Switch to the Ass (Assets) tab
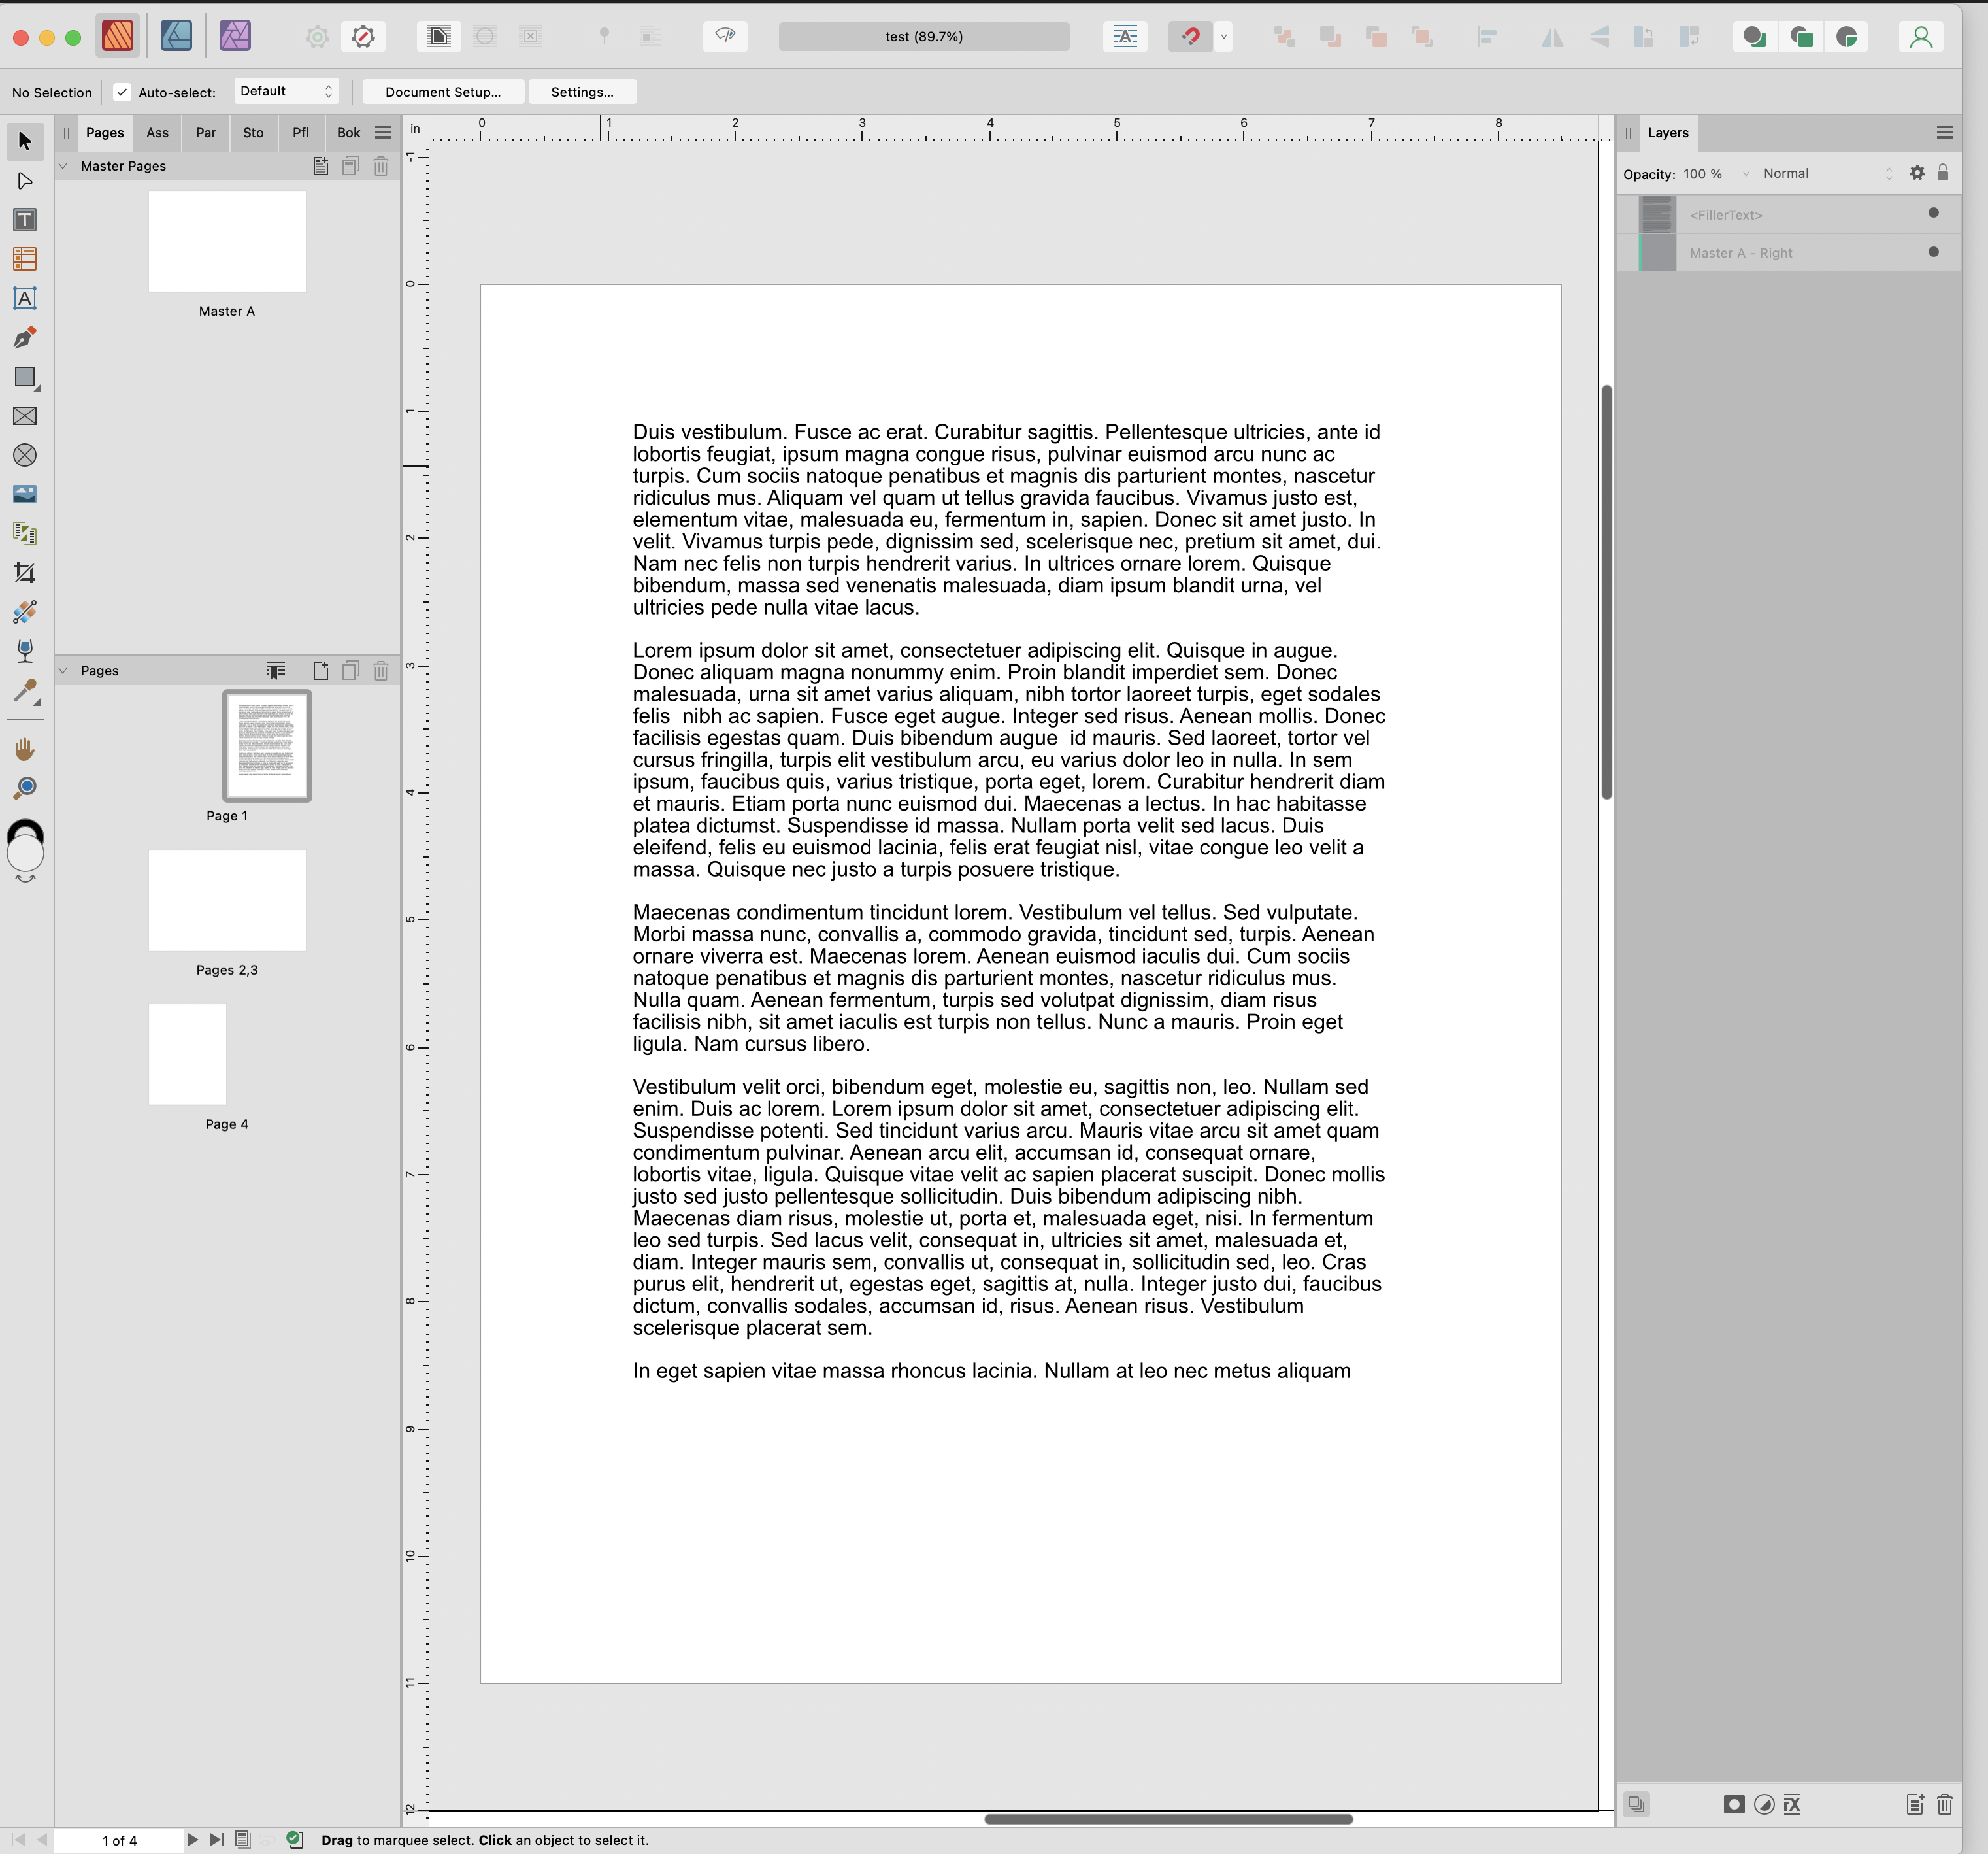 point(157,132)
